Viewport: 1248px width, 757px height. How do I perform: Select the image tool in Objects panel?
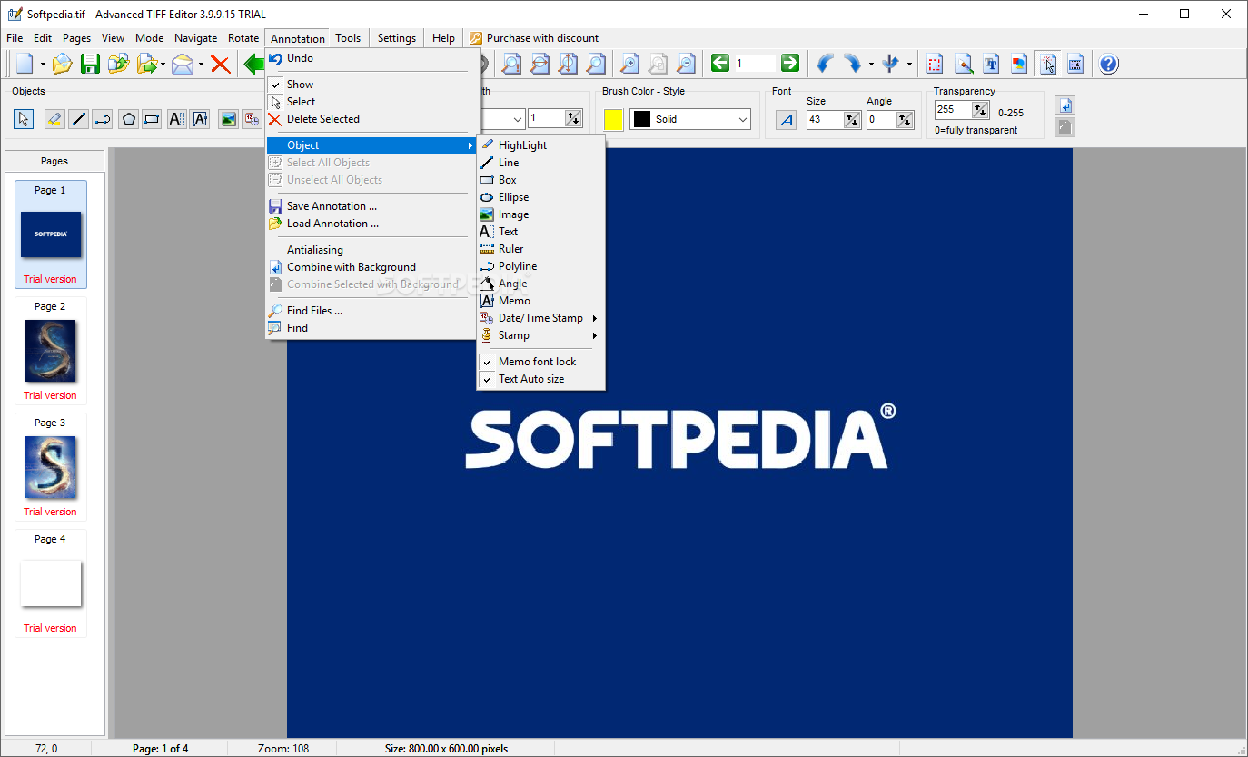(x=228, y=118)
